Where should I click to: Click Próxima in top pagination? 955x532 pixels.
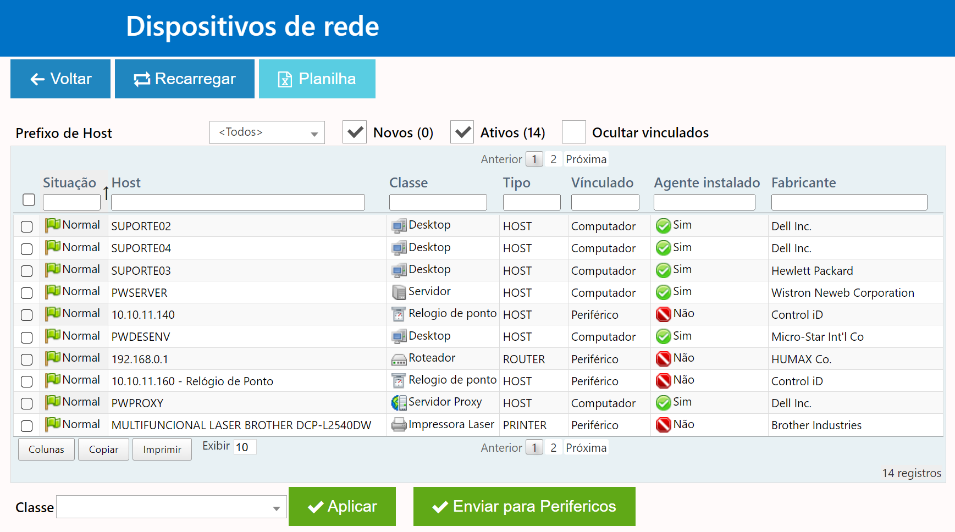586,159
